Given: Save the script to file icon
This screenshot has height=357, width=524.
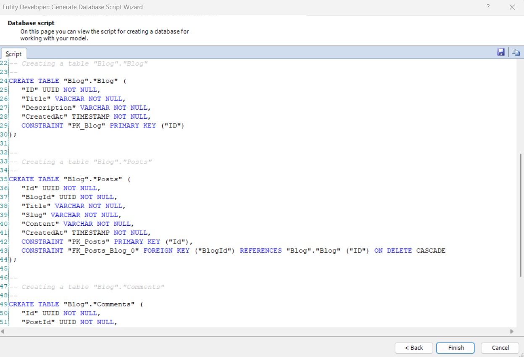Looking at the screenshot, I should (x=501, y=52).
